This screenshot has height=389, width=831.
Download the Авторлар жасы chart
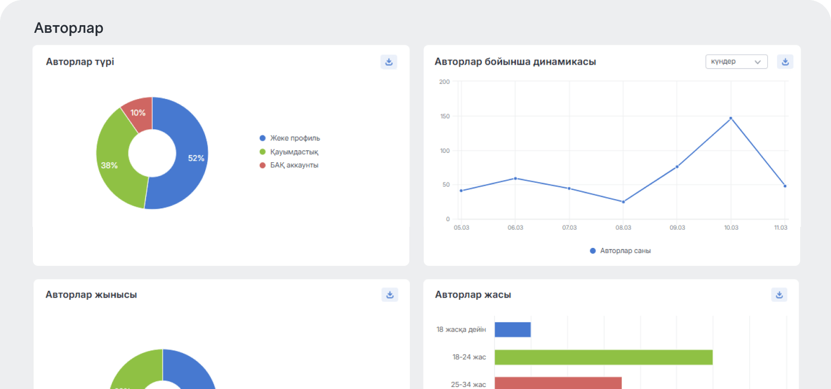click(x=779, y=295)
